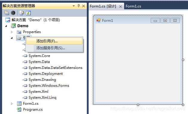The width and height of the screenshot is (188, 114).
Task: Click the solution icon beside 解决方案 "Demo"
Action: click(x=8, y=20)
